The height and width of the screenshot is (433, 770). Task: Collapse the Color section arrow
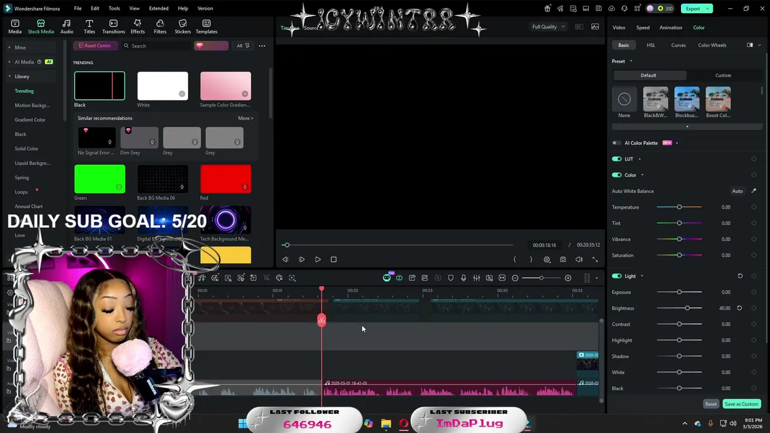pos(642,175)
